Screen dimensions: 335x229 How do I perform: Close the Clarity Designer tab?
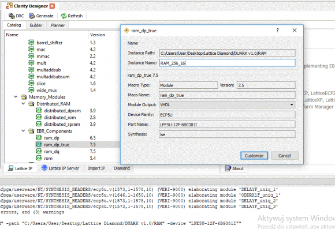(x=52, y=6)
